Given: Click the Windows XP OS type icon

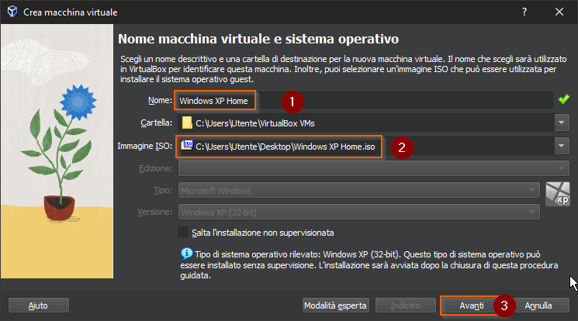Looking at the screenshot, I should pos(557,194).
